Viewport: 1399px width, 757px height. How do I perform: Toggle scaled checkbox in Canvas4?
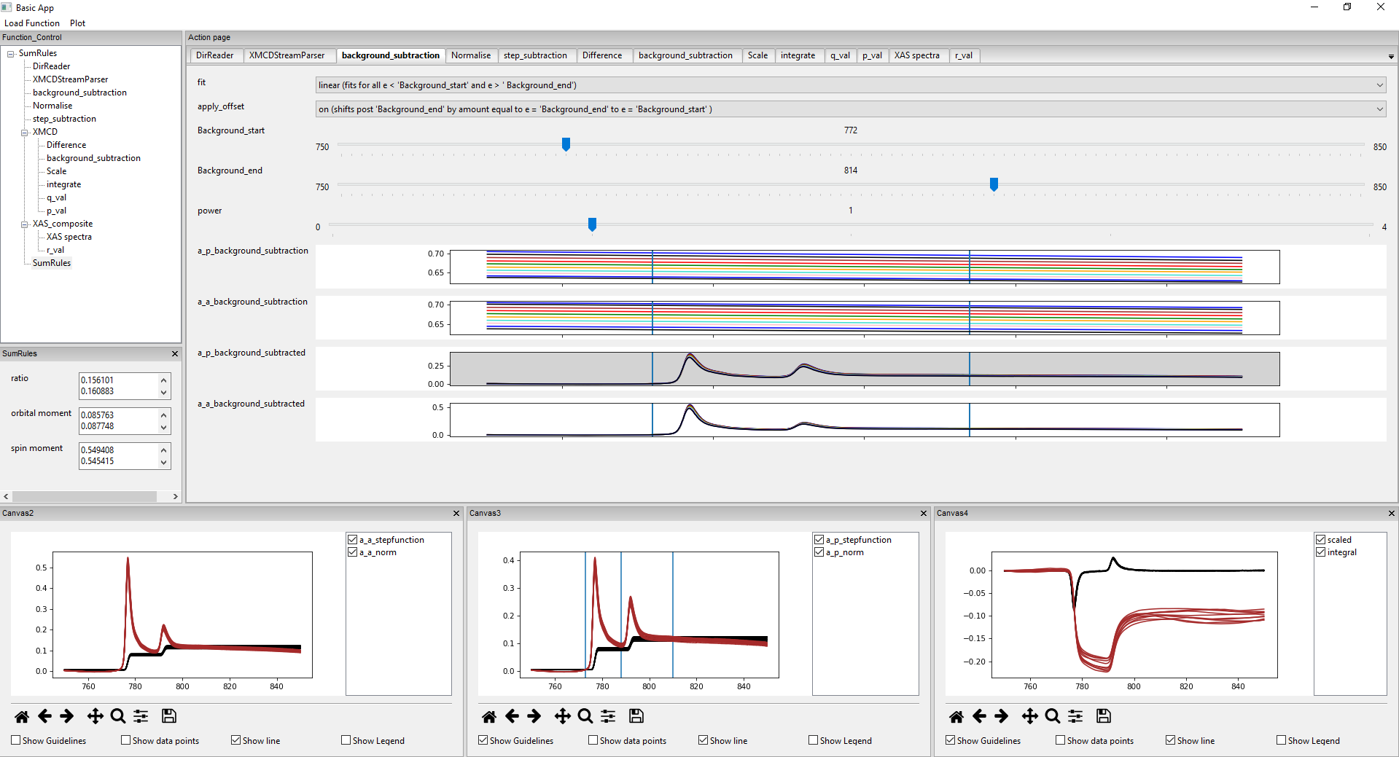click(1321, 540)
